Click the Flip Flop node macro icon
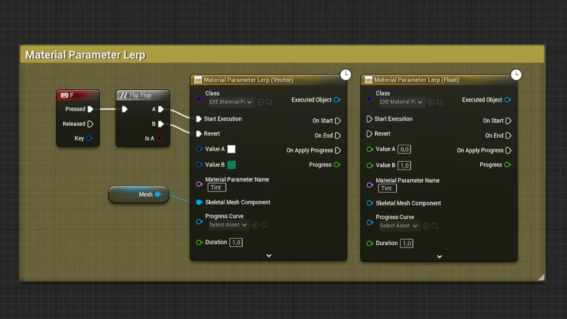 tap(123, 95)
